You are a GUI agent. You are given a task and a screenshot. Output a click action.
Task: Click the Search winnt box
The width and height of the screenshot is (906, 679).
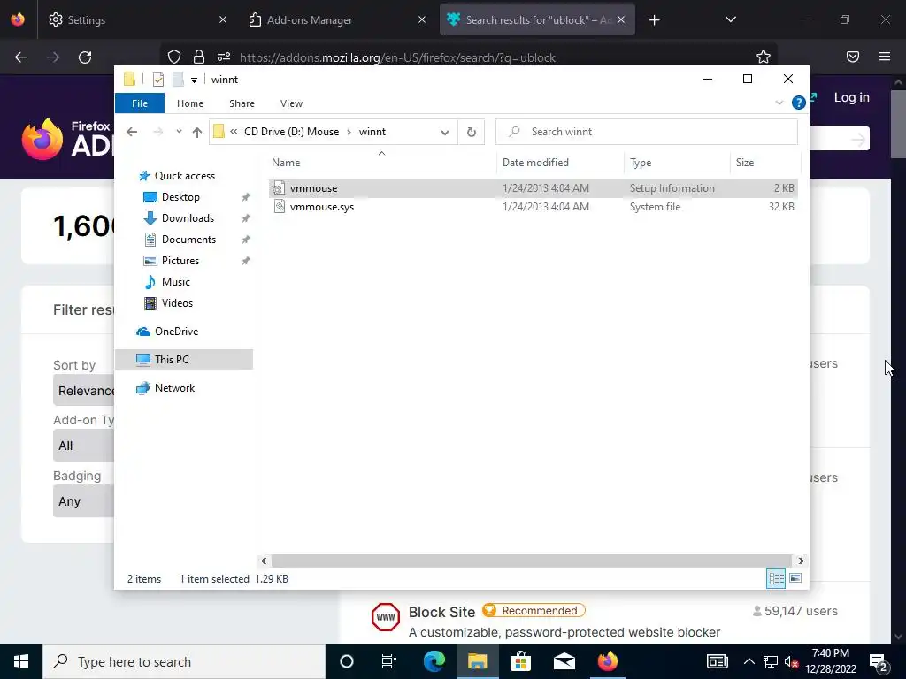point(647,132)
